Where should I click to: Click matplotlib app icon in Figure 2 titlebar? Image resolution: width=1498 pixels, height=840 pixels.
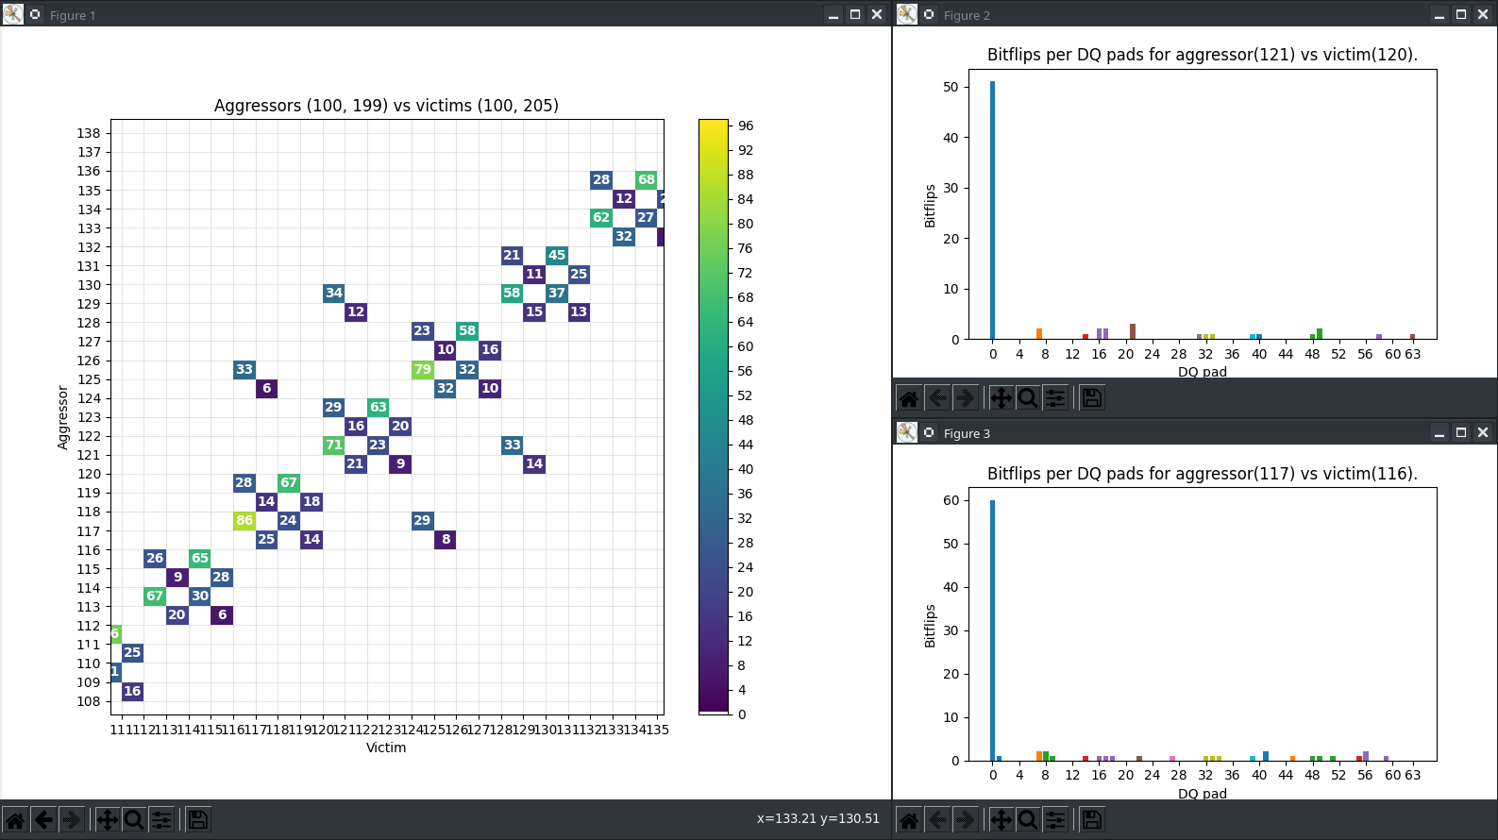(907, 14)
